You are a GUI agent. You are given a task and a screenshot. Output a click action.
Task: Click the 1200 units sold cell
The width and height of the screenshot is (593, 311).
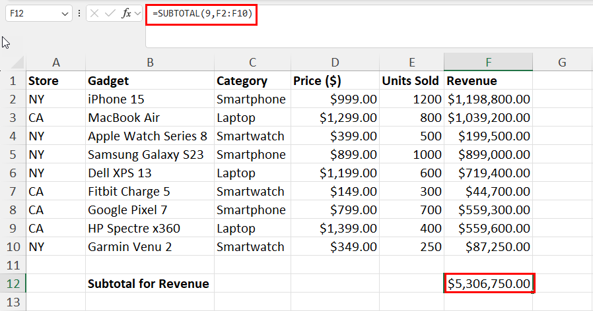pyautogui.click(x=412, y=99)
